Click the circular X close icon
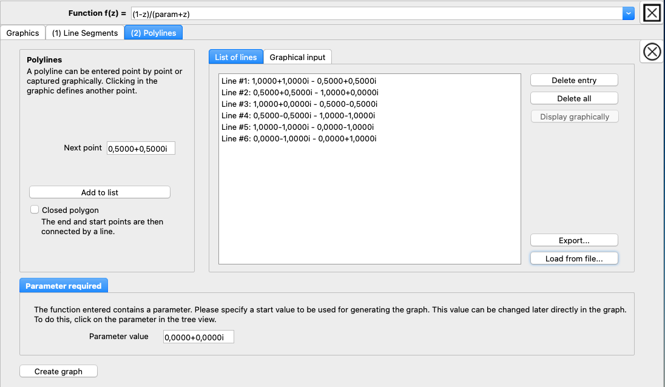Screen dimensions: 665x387 [x=652, y=52]
